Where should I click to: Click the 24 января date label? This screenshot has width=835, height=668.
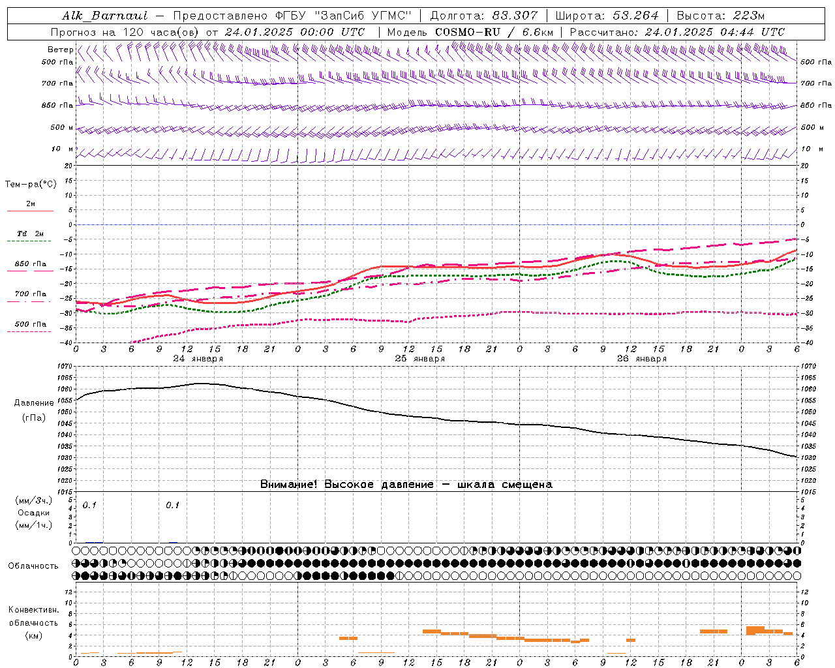[198, 359]
